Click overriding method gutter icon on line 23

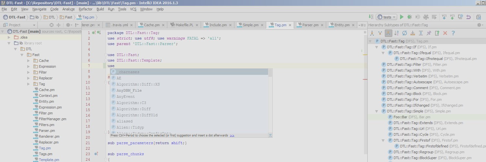pos(96,154)
